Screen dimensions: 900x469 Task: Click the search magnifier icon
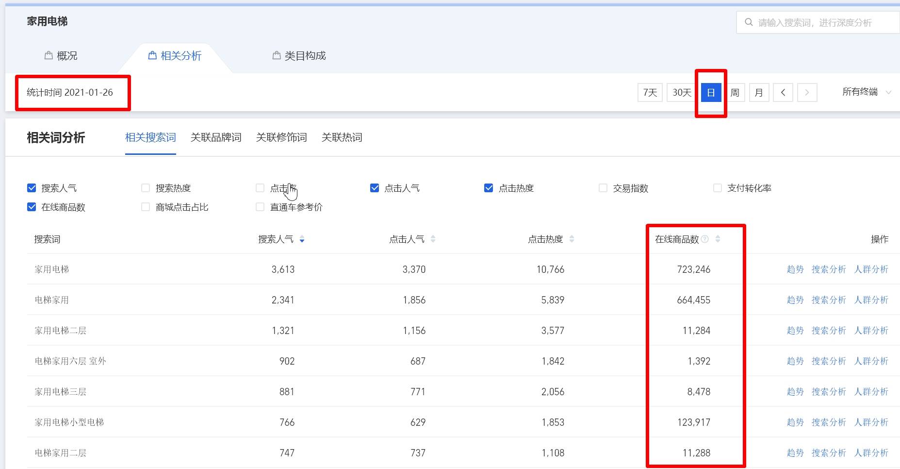pyautogui.click(x=749, y=22)
